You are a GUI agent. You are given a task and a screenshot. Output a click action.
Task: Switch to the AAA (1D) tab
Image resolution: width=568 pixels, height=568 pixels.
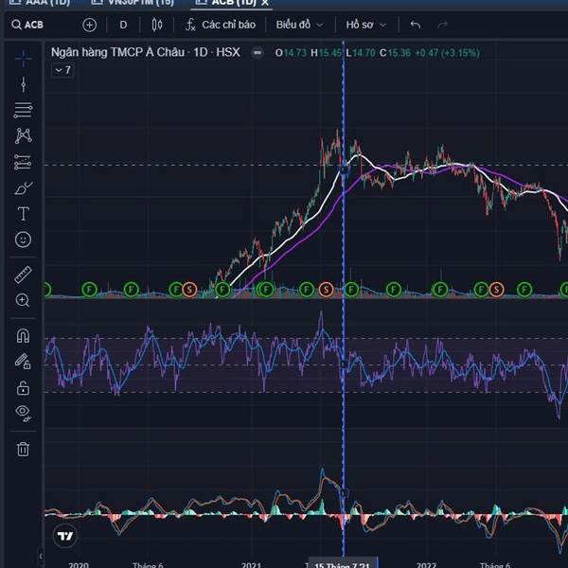pyautogui.click(x=40, y=3)
